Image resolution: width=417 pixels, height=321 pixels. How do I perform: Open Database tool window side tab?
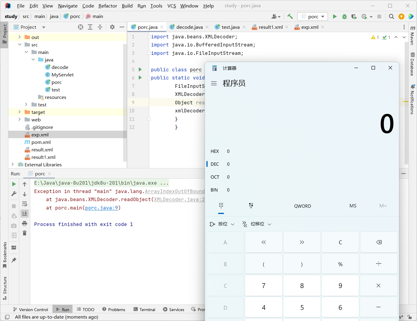[413, 64]
